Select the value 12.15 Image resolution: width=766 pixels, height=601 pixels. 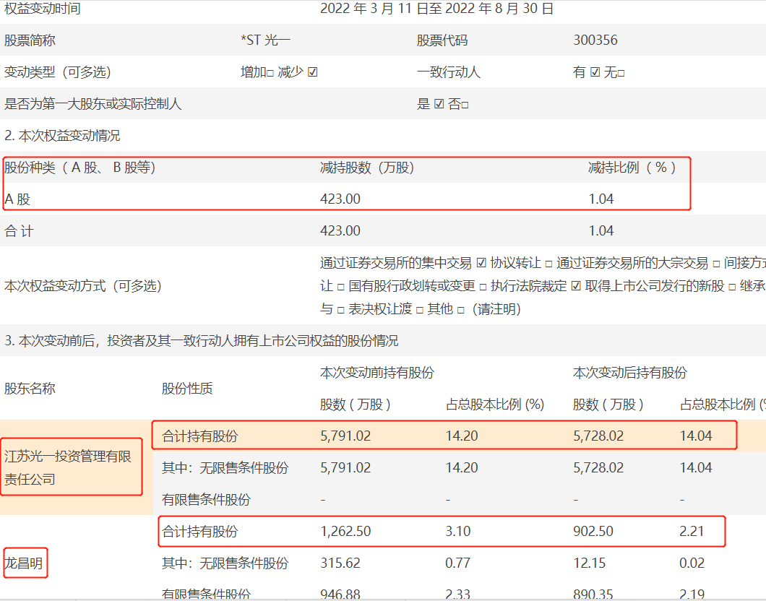pyautogui.click(x=589, y=563)
